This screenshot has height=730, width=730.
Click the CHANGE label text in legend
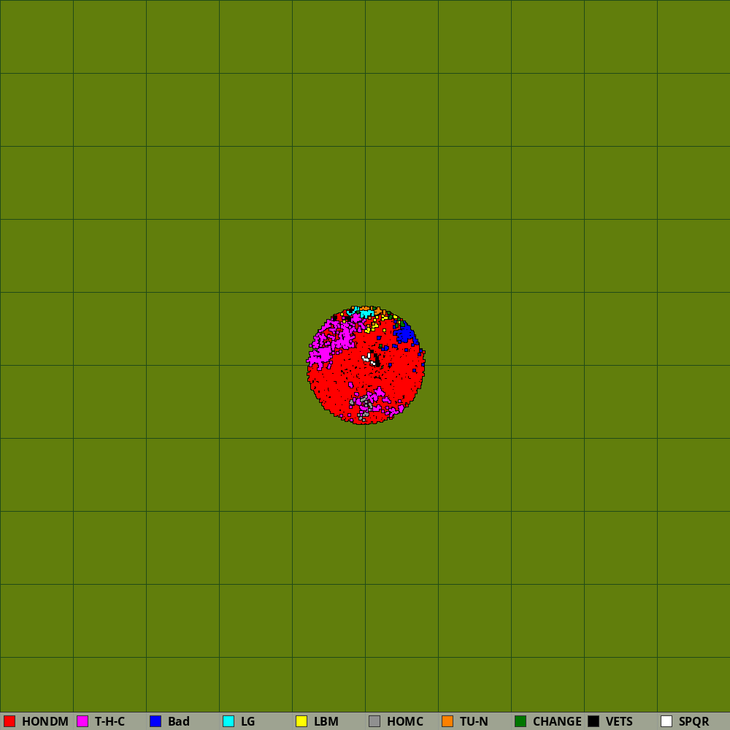pyautogui.click(x=557, y=721)
